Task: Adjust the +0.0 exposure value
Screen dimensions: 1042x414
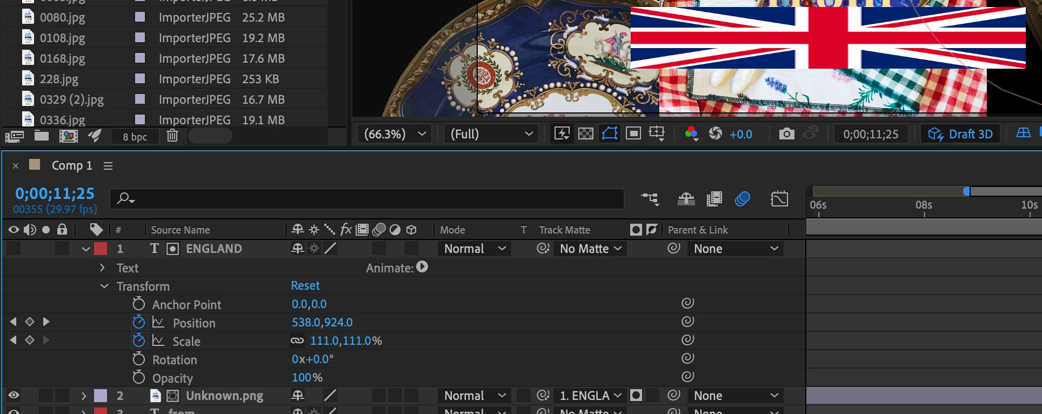Action: 740,135
